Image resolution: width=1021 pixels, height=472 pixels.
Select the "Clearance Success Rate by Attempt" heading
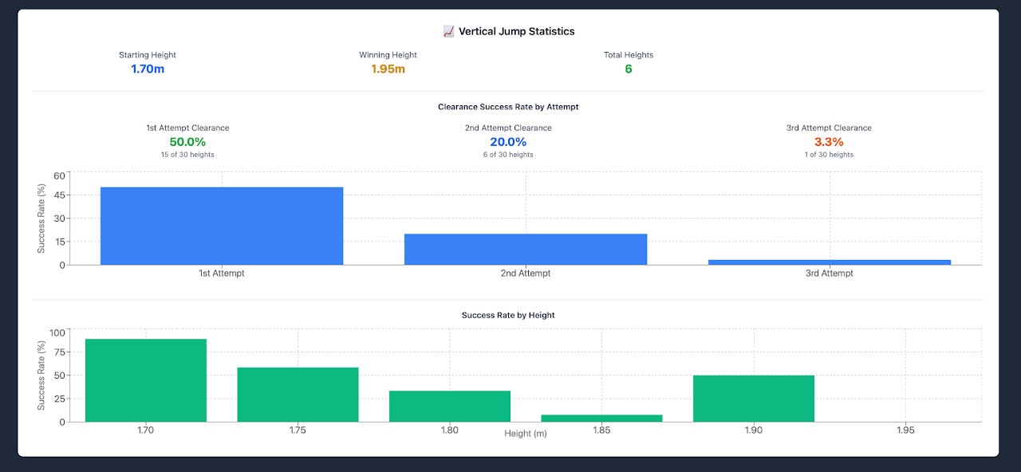click(x=508, y=107)
